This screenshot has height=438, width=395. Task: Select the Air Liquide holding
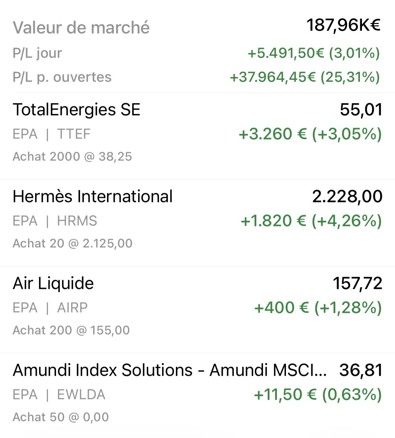click(53, 284)
